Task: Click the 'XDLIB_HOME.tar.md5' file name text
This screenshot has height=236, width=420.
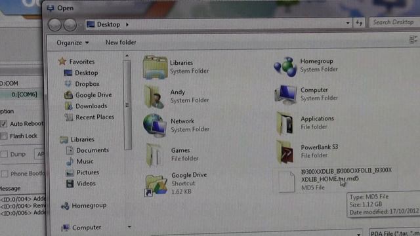Action: coord(329,179)
